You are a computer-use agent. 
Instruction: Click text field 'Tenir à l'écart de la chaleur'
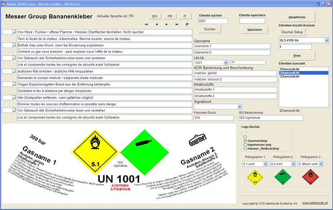(104, 39)
